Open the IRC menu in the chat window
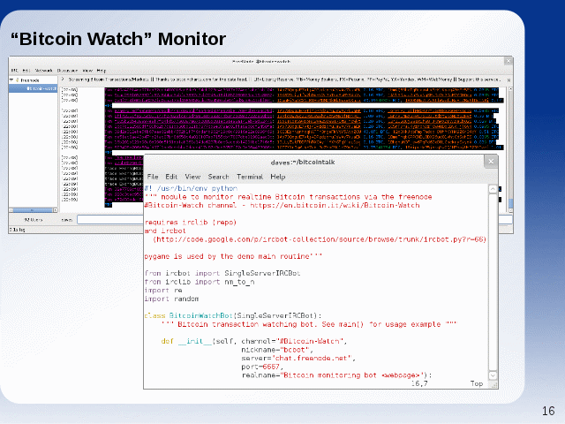565x424 pixels. tap(14, 71)
